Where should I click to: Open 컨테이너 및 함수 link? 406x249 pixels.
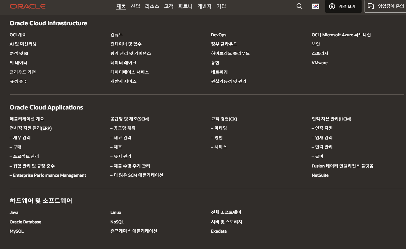126,44
